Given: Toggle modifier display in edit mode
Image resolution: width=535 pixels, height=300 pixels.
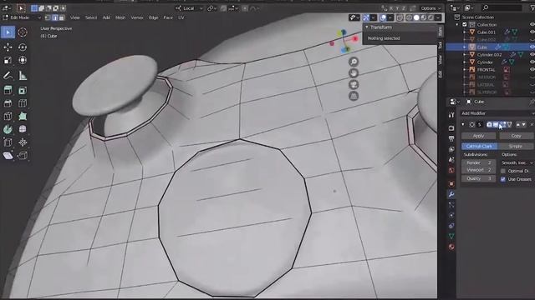Looking at the screenshot, I should [x=502, y=124].
